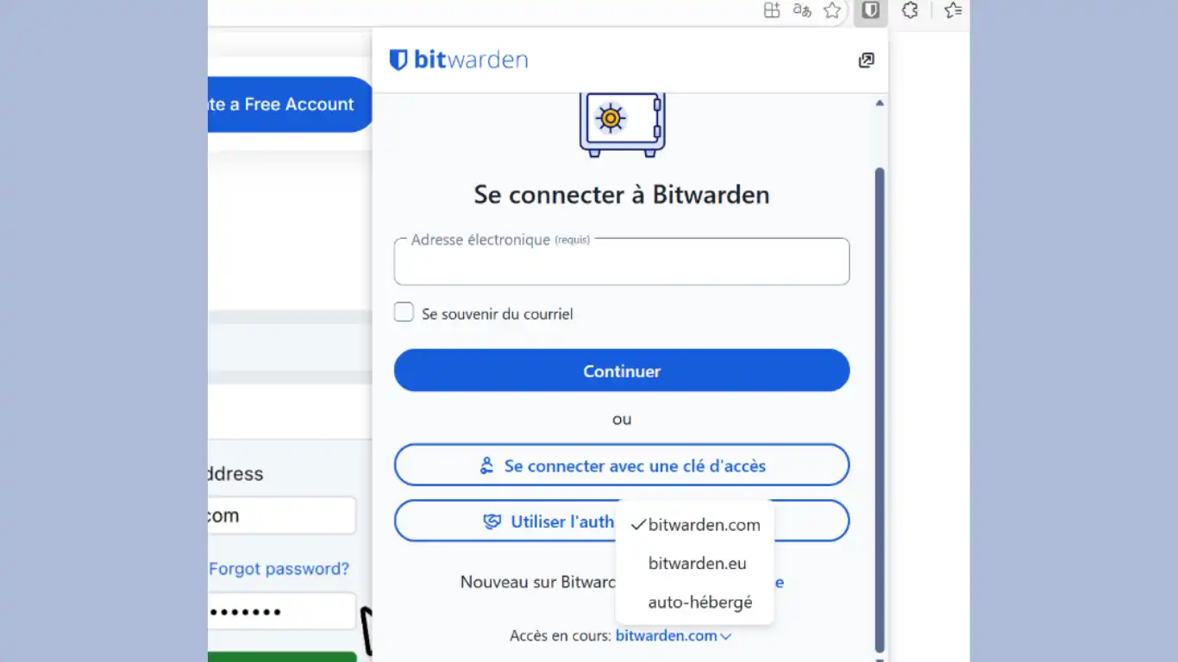Click the bookmark star icon
The width and height of the screenshot is (1178, 662).
coord(831,10)
